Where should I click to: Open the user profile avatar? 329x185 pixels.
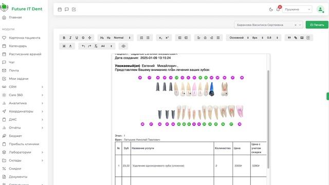pos(320,9)
